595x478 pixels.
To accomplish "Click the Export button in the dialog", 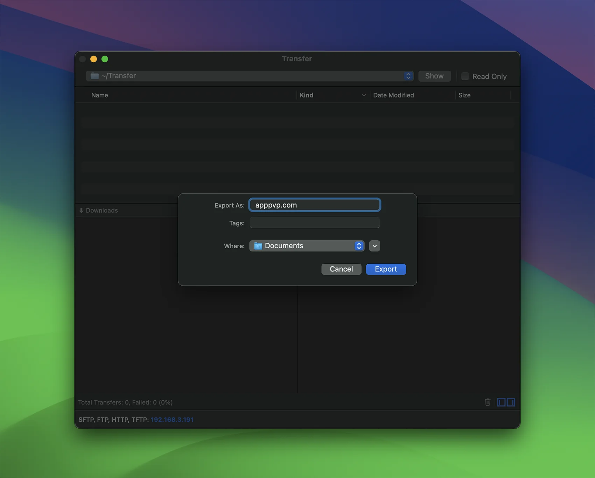I will (x=386, y=269).
